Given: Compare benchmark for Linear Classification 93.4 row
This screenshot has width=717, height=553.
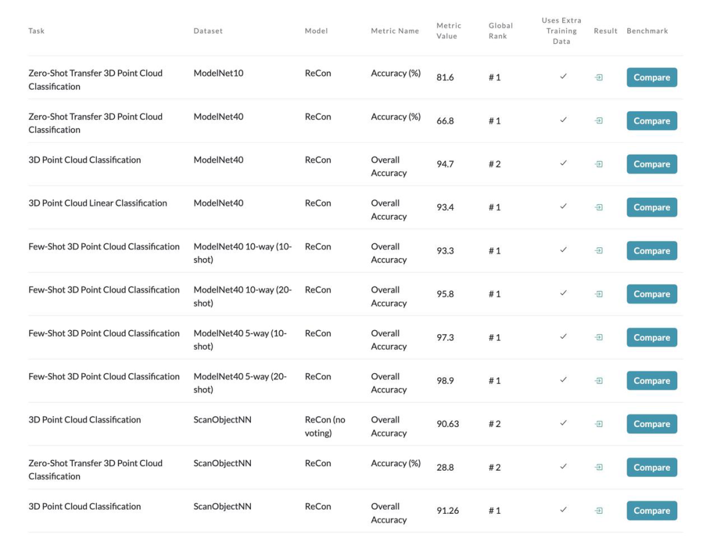Looking at the screenshot, I should point(652,208).
